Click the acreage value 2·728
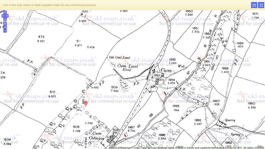265x149 pixels. (x=131, y=131)
